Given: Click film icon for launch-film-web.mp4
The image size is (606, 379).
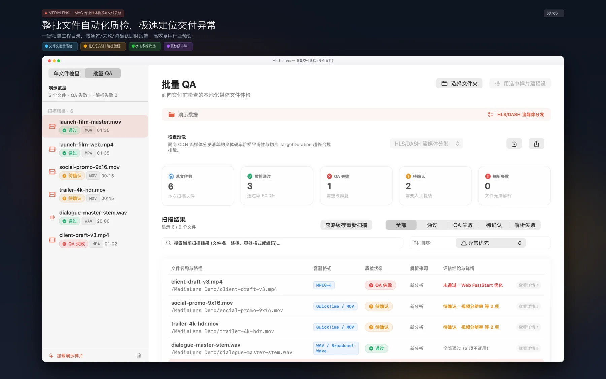Looking at the screenshot, I should pos(52,149).
